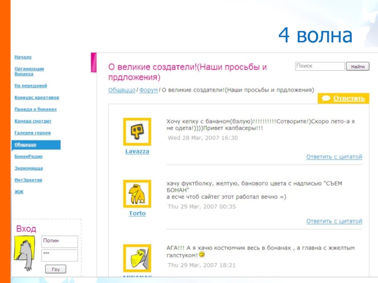
Task: Reply with quote to Torto's post
Action: [x=334, y=221]
